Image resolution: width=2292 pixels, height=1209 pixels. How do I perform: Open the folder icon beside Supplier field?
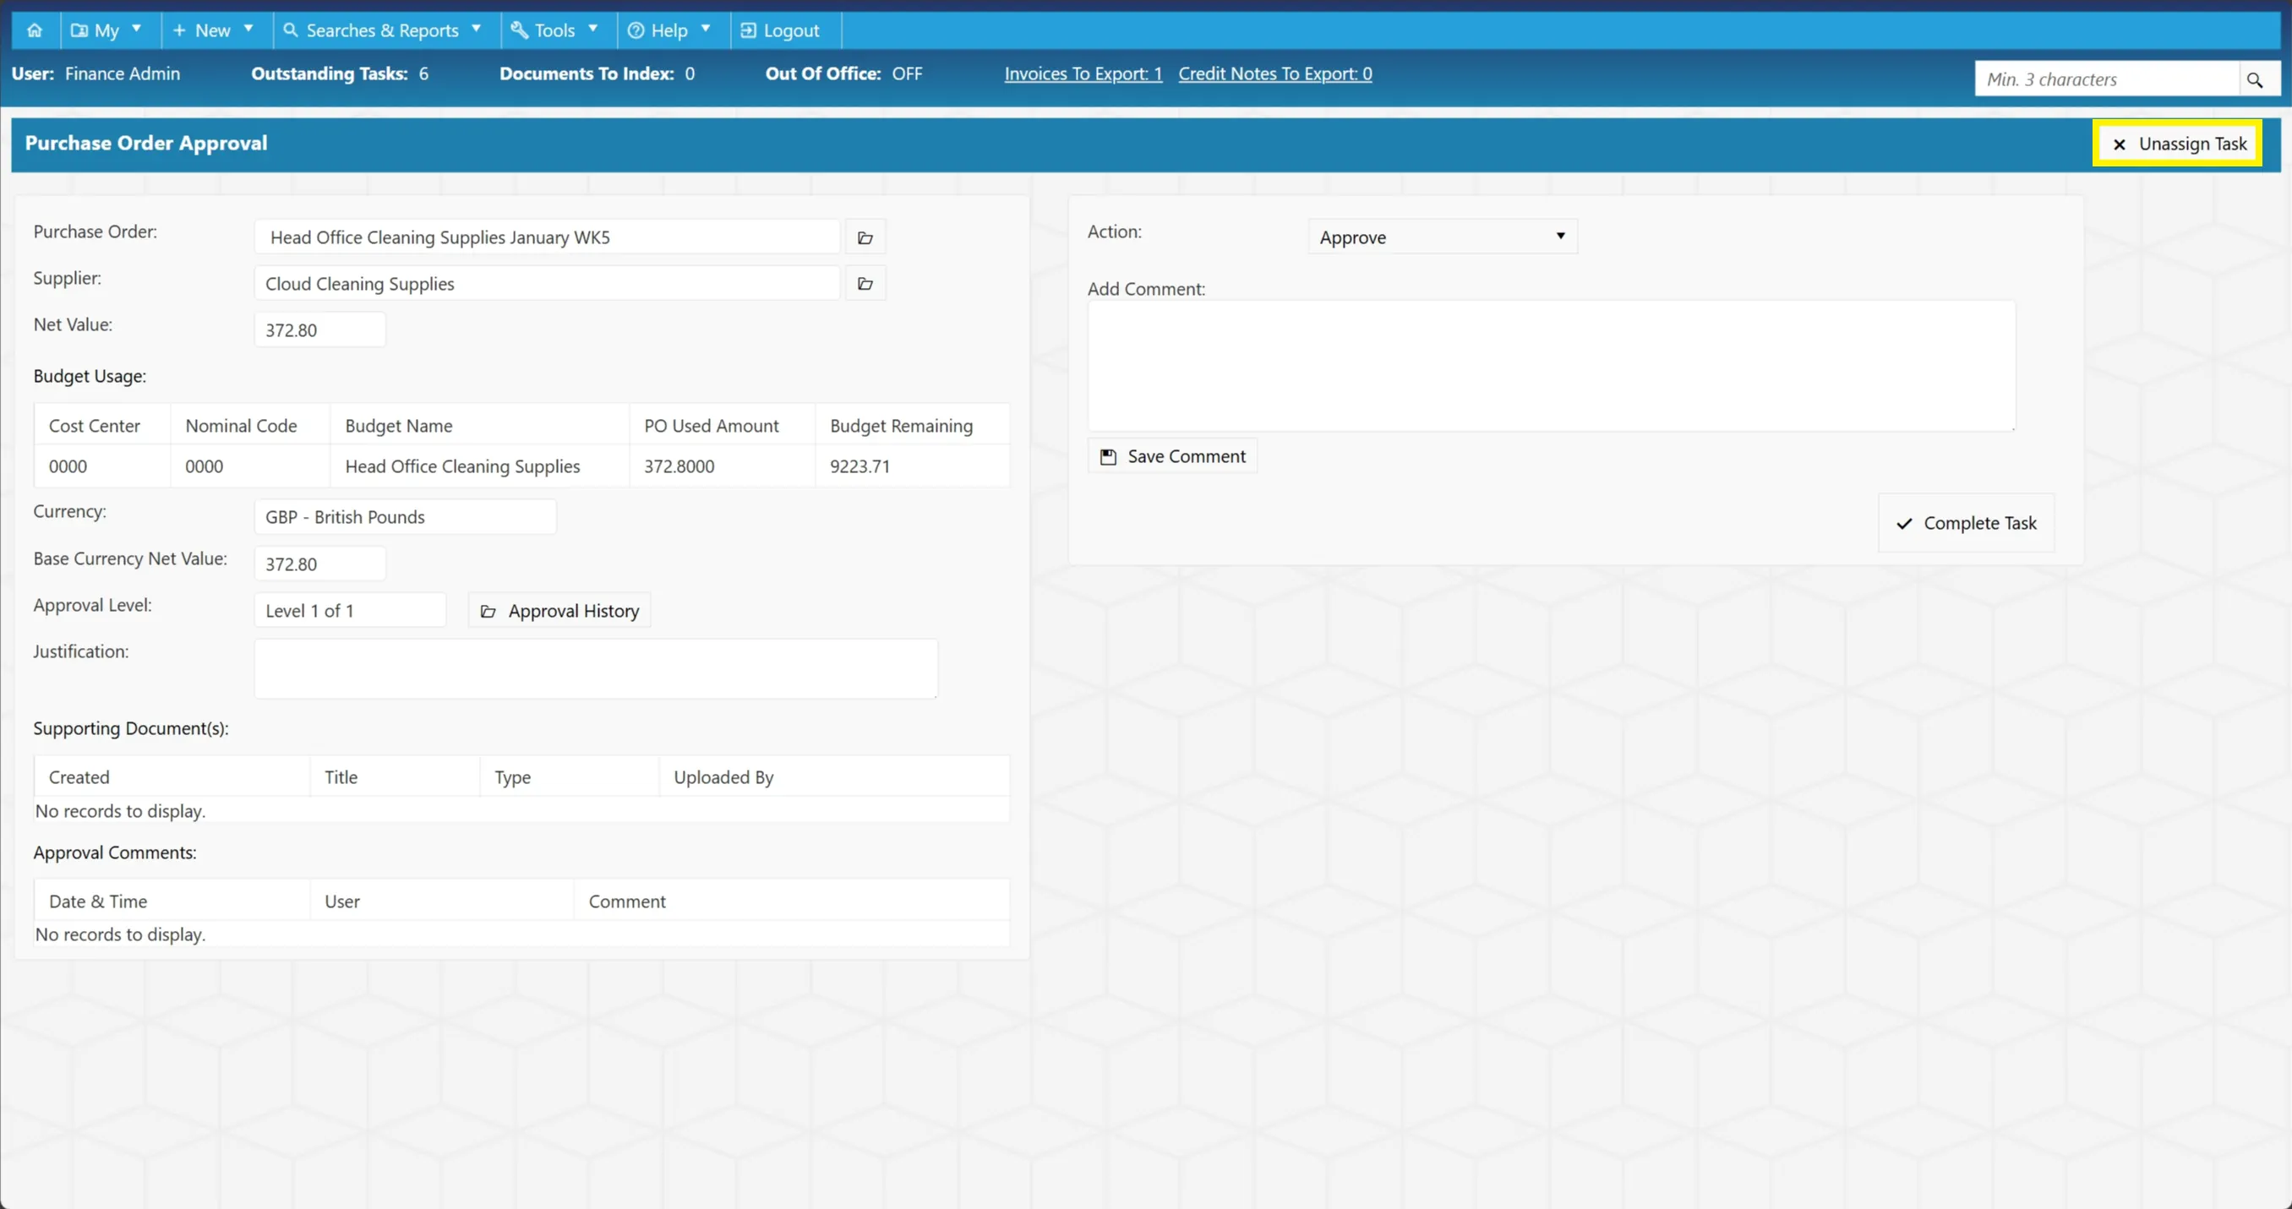(865, 284)
